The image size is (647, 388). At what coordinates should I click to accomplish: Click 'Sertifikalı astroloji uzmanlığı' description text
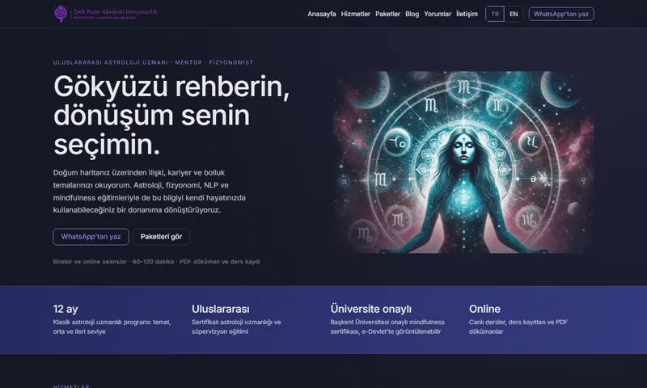click(236, 327)
